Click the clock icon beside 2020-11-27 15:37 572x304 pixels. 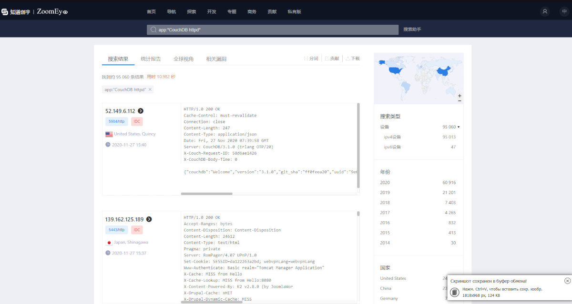(108, 253)
